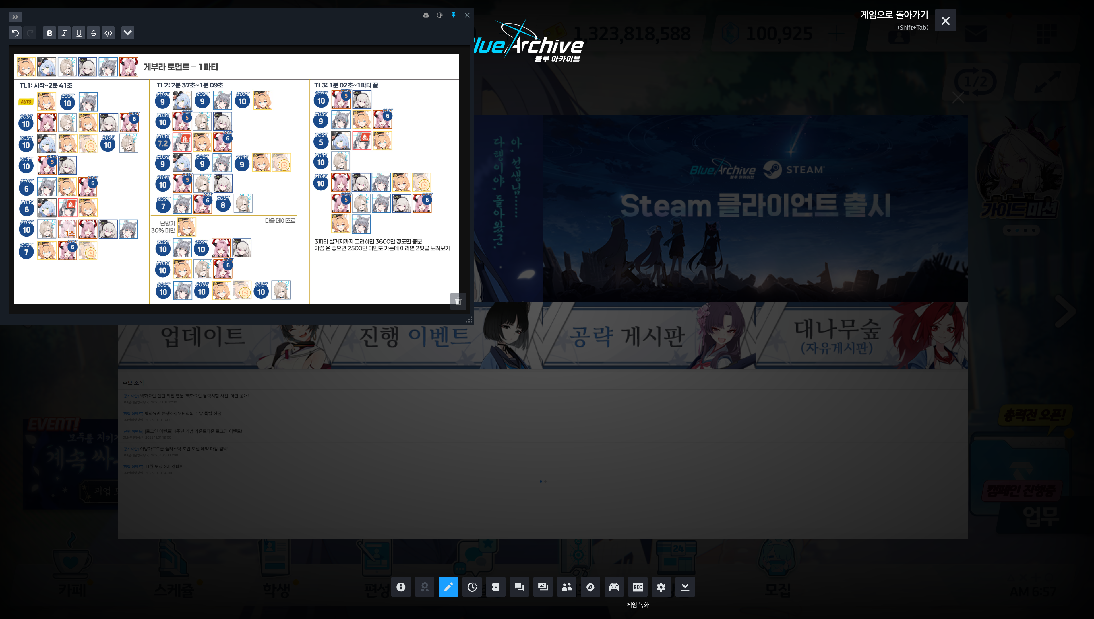
Task: Toggle dark mode for the note window
Action: [439, 15]
